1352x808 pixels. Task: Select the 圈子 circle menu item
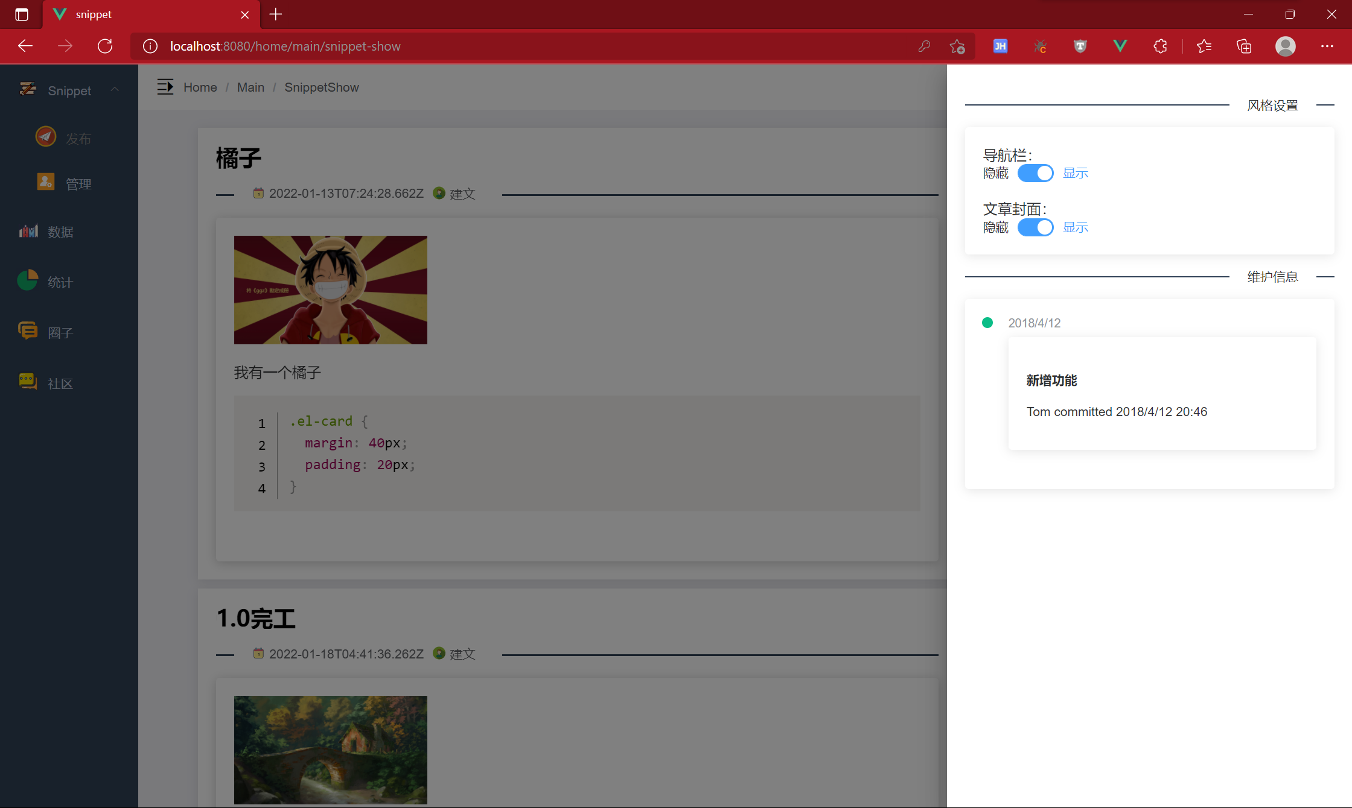(x=69, y=332)
